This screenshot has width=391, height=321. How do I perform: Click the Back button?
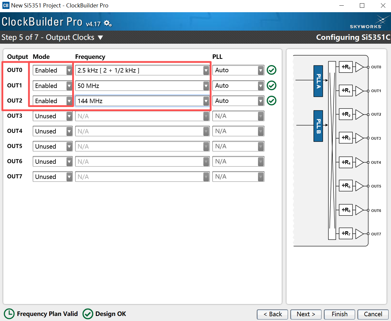coord(273,314)
